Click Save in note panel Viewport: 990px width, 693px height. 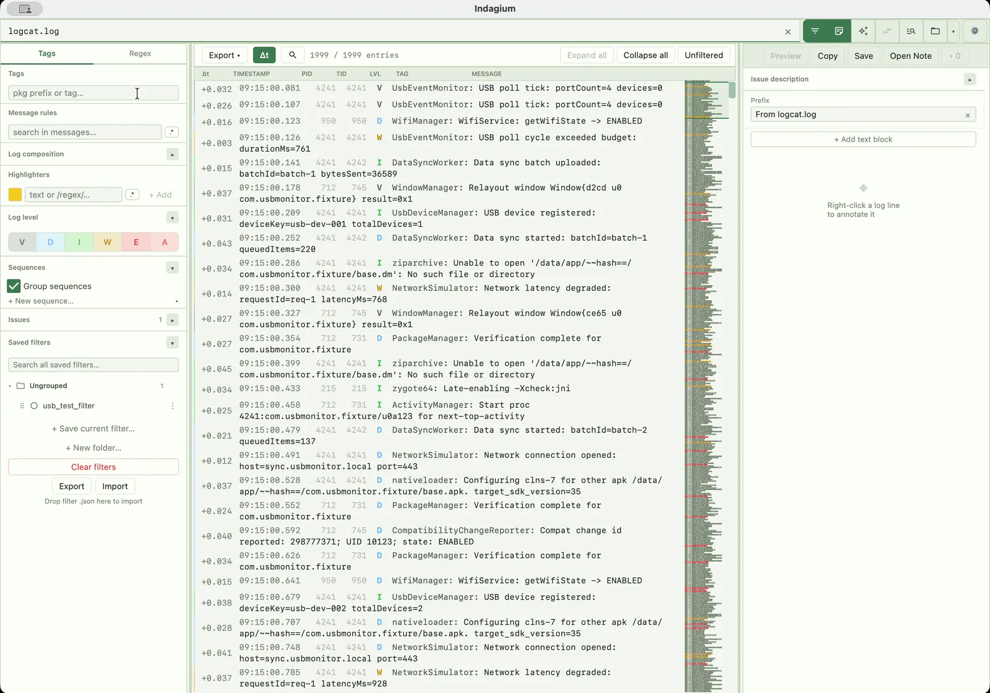pyautogui.click(x=864, y=56)
